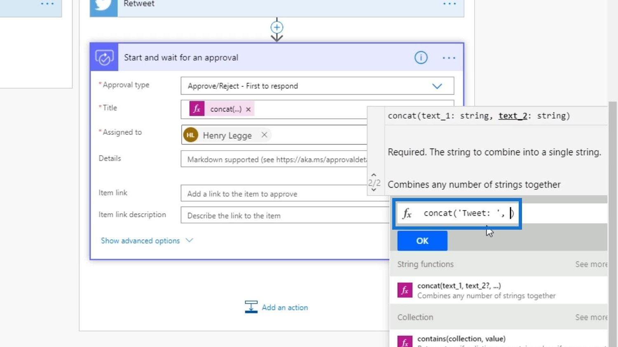This screenshot has height=347, width=618.
Task: Click the Assigned to field
Action: point(274,135)
